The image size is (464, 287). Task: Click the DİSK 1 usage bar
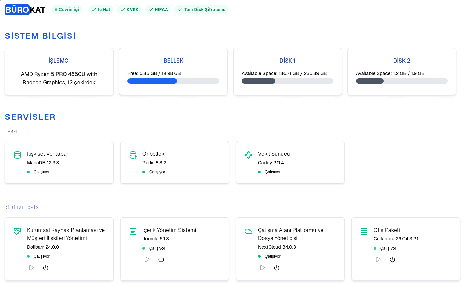coord(288,81)
